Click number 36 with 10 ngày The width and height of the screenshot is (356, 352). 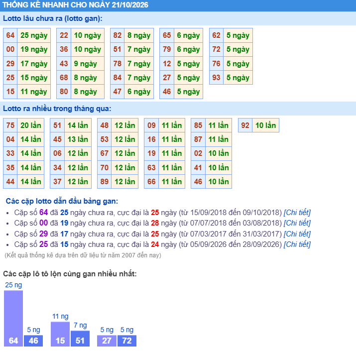pyautogui.click(x=64, y=49)
